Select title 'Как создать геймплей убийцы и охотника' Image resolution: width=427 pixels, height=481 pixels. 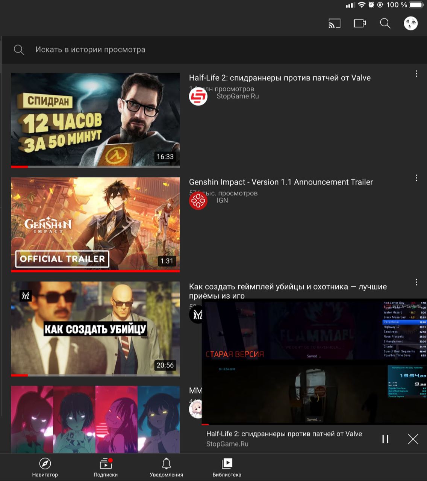coord(288,291)
